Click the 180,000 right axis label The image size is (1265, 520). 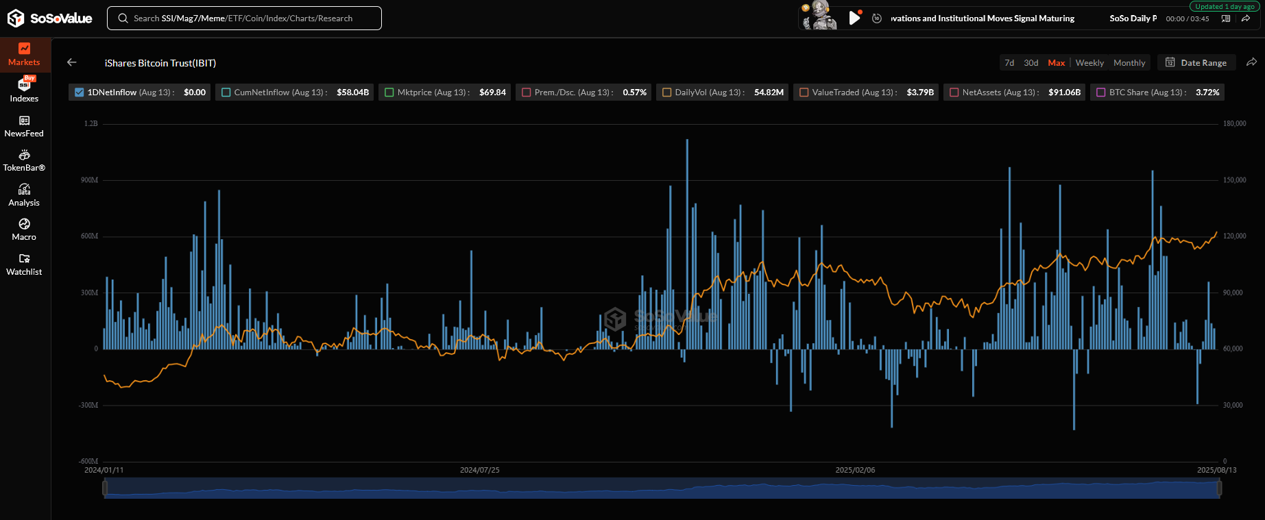coord(1235,123)
